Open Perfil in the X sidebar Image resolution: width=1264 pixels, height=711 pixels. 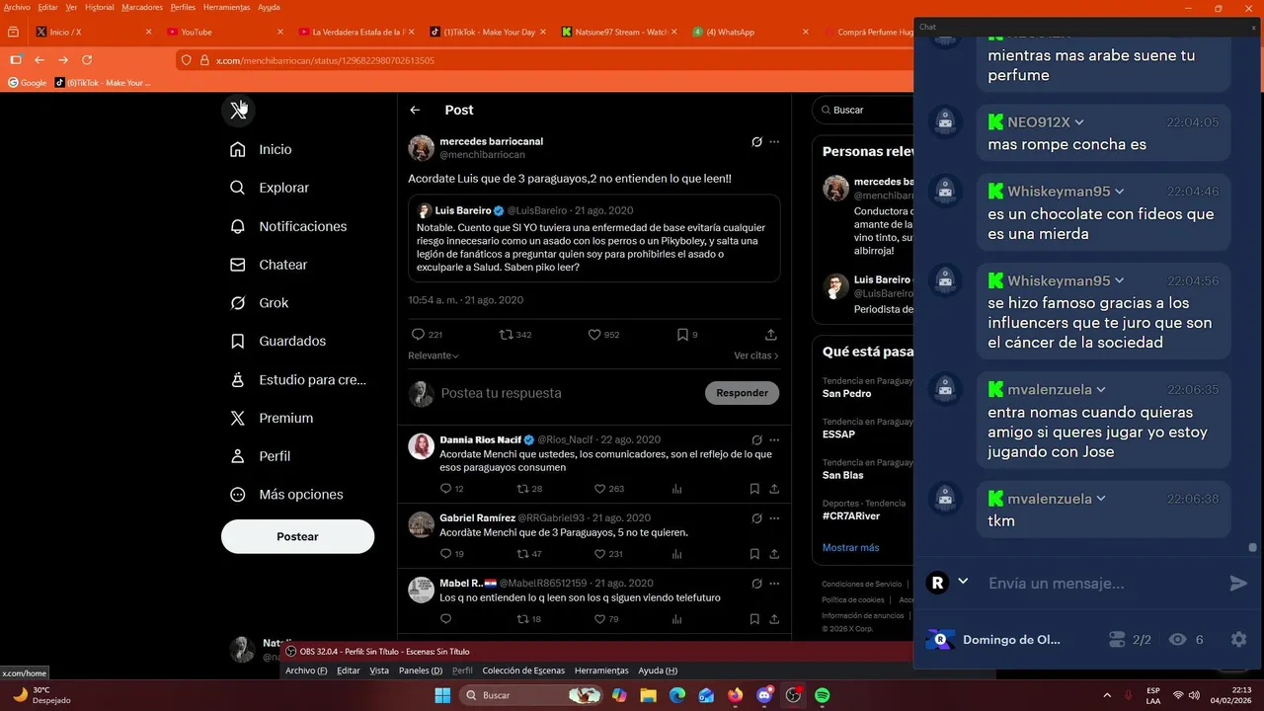tap(261, 456)
